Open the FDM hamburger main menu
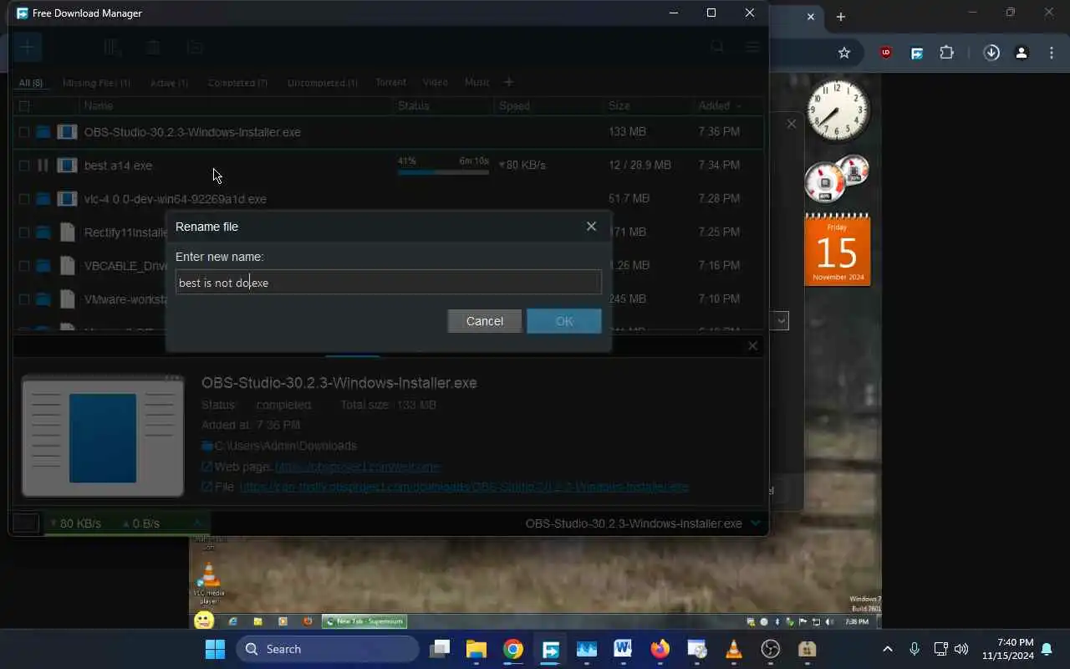 [x=752, y=48]
